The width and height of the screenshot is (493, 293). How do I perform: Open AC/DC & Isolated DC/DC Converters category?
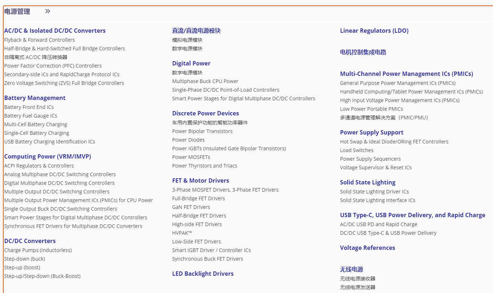tap(55, 31)
